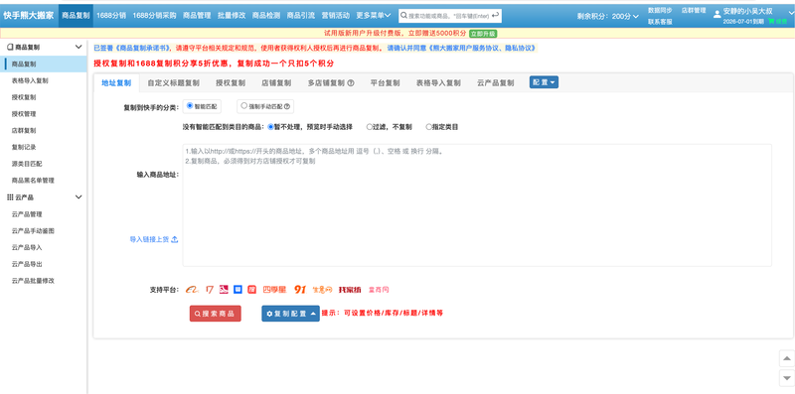This screenshot has height=394, width=795.
Task: Open 复制记录 in the sidebar
Action: (x=24, y=147)
